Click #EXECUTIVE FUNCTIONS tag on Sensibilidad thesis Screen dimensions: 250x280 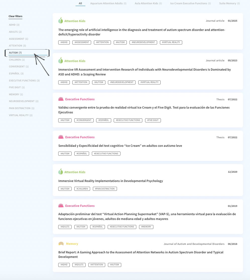click(106, 154)
